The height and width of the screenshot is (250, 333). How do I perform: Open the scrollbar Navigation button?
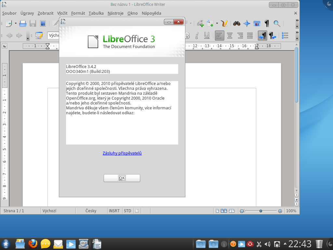coord(297,200)
